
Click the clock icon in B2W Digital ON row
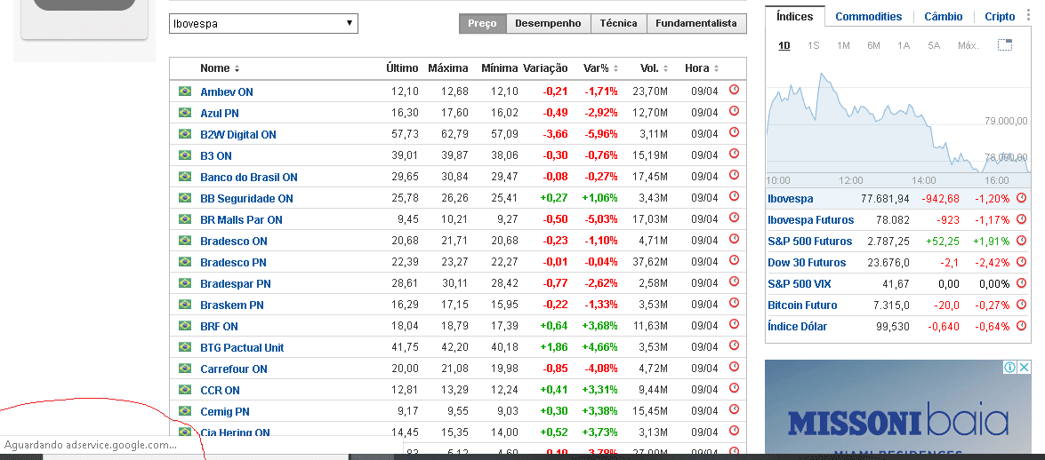click(x=734, y=132)
